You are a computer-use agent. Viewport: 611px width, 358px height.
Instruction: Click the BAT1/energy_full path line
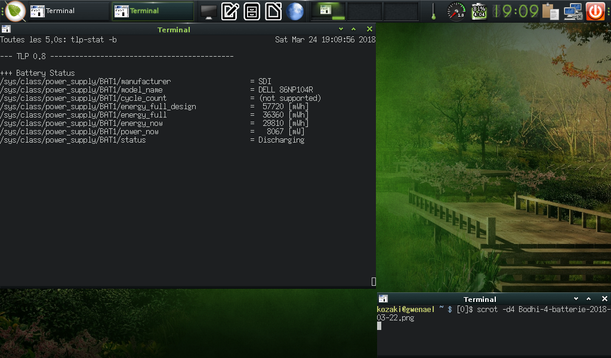click(84, 115)
